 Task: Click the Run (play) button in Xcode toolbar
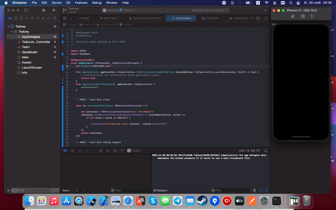[54, 10]
